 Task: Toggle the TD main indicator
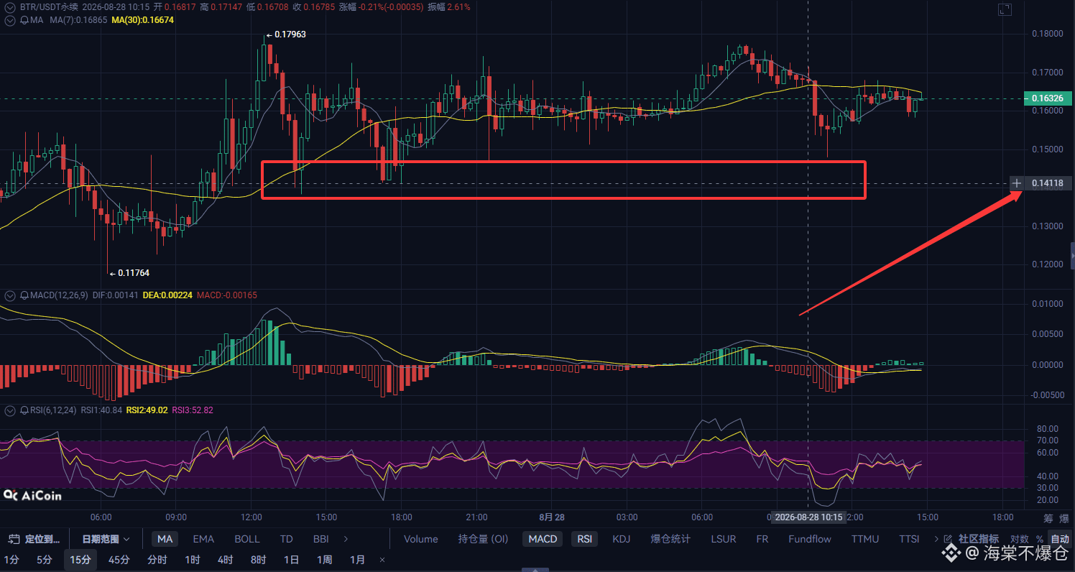[286, 539]
